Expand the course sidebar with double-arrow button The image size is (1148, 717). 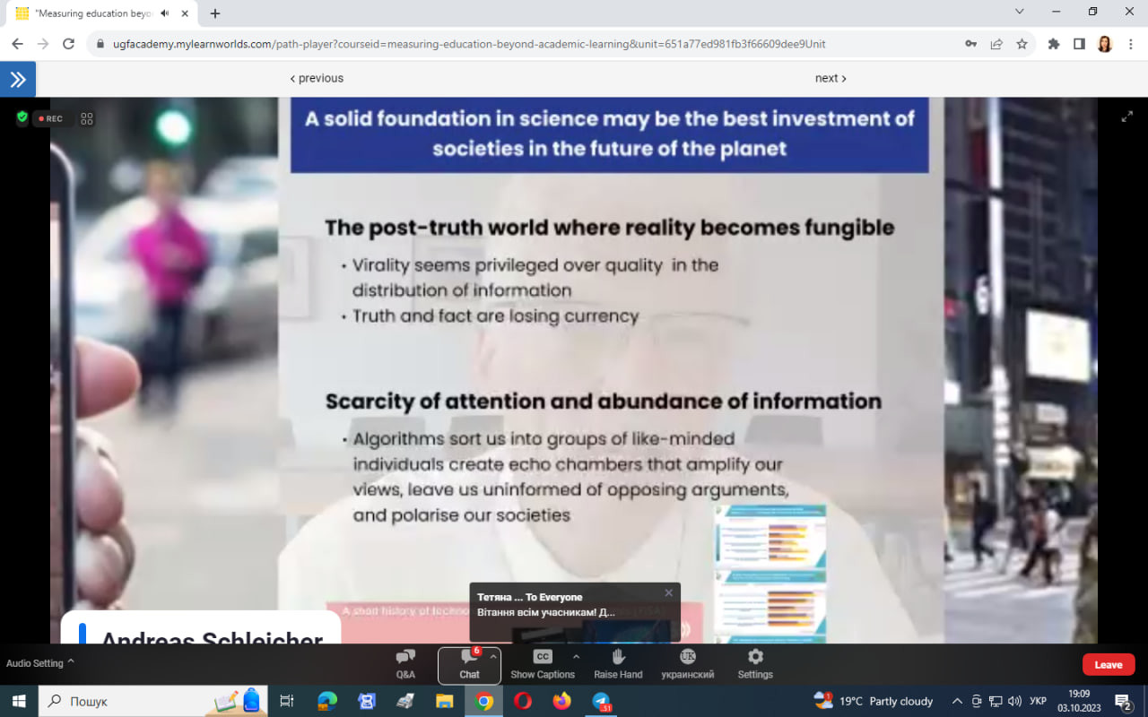[x=18, y=79]
